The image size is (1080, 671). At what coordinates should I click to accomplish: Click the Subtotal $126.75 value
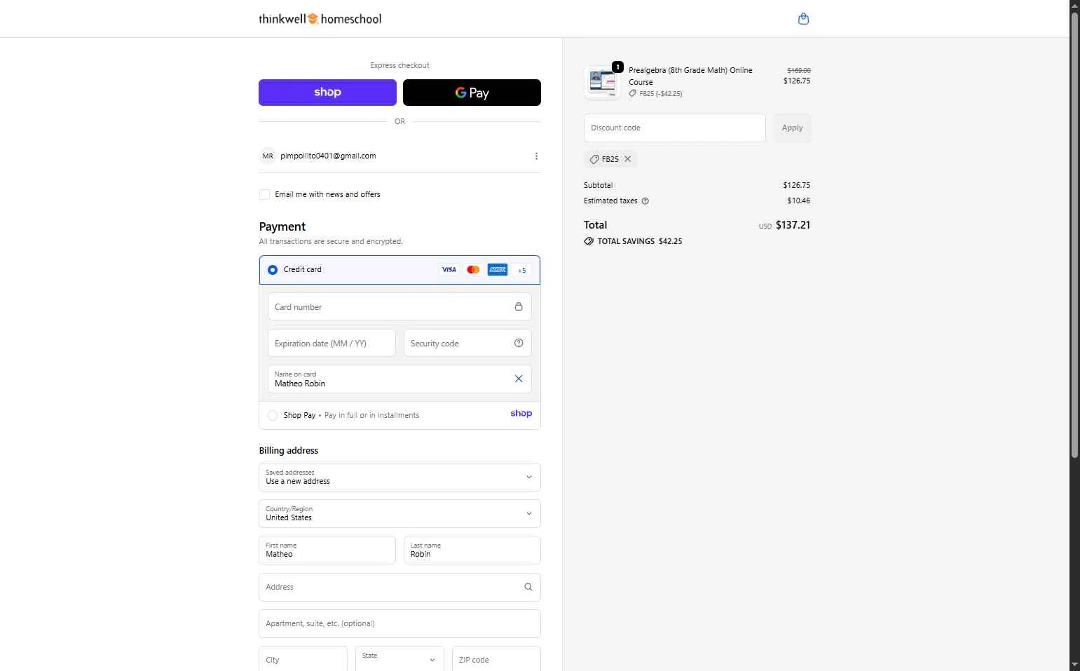pyautogui.click(x=796, y=185)
